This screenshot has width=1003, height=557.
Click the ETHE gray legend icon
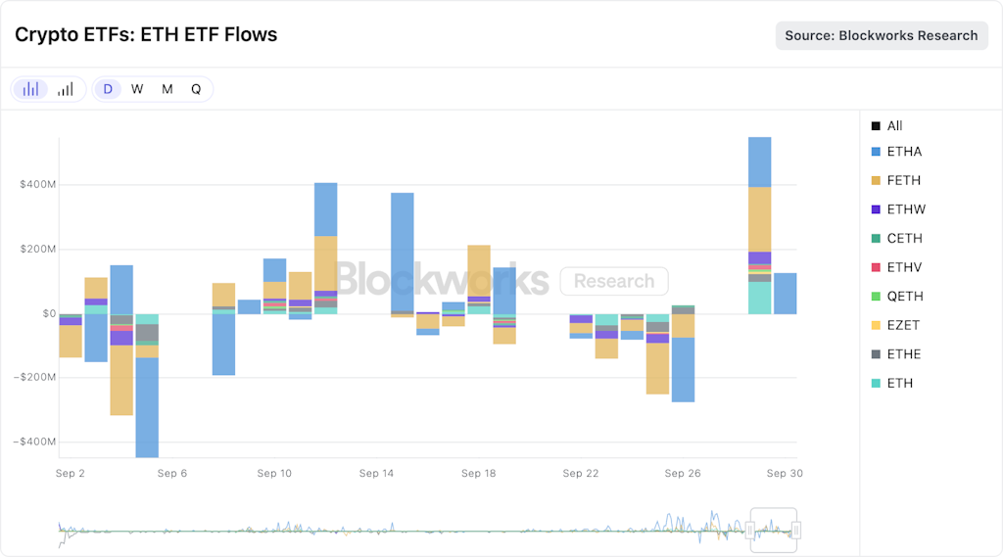click(876, 354)
